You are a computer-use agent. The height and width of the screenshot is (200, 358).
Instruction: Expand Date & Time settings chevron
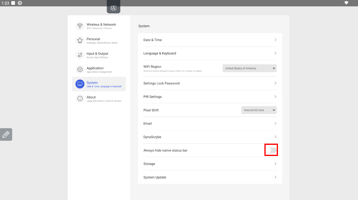(x=275, y=40)
